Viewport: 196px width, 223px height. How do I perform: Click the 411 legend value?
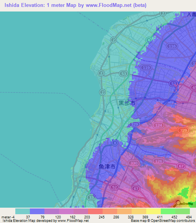pyautogui.click(x=160, y=217)
